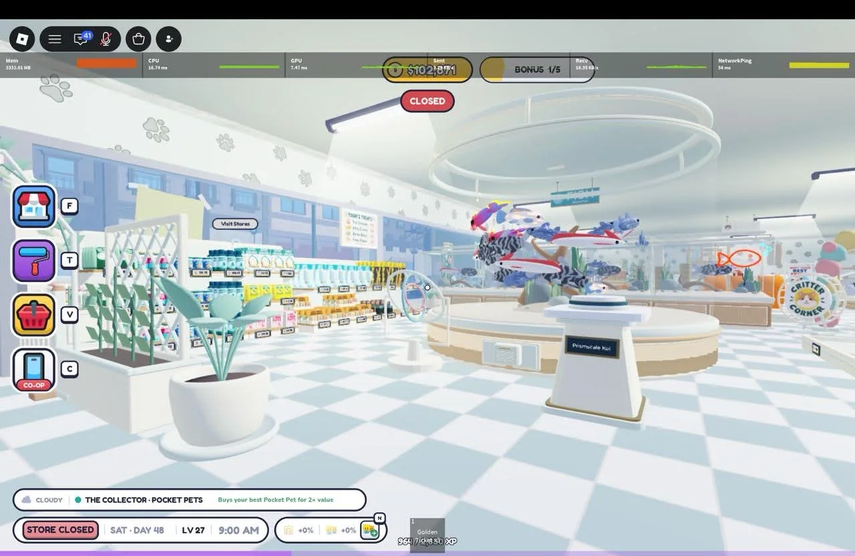The height and width of the screenshot is (556, 855).
Task: Click the LV 27 level indicator
Action: (x=193, y=530)
